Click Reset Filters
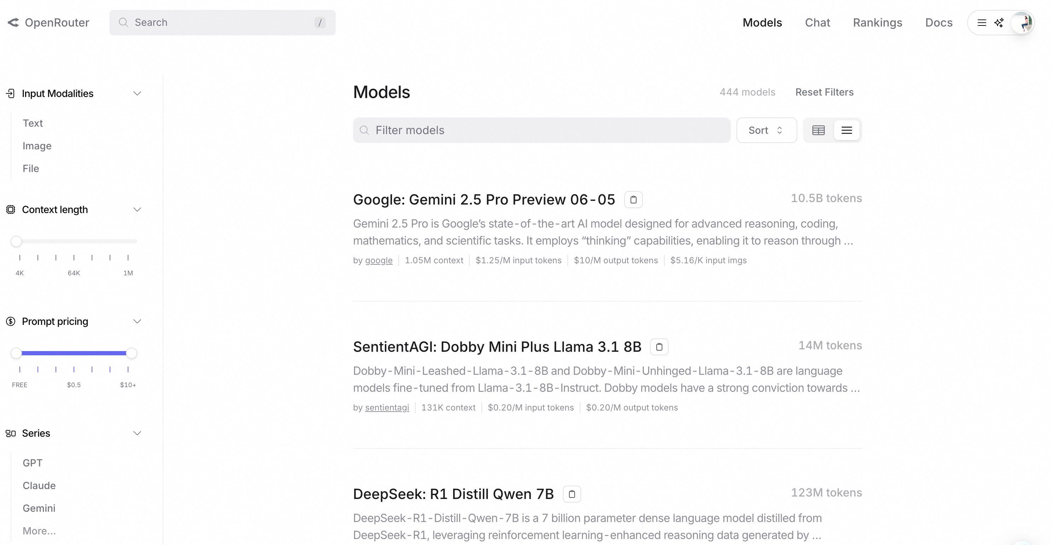 tap(824, 92)
